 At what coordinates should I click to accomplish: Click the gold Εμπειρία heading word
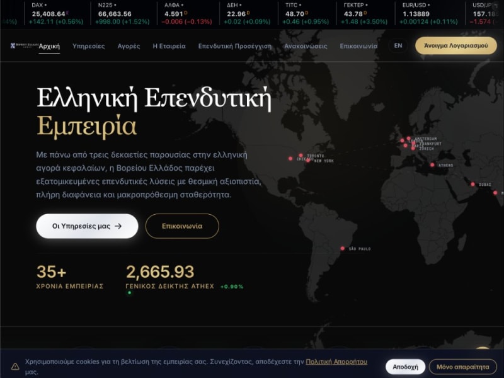(x=87, y=127)
